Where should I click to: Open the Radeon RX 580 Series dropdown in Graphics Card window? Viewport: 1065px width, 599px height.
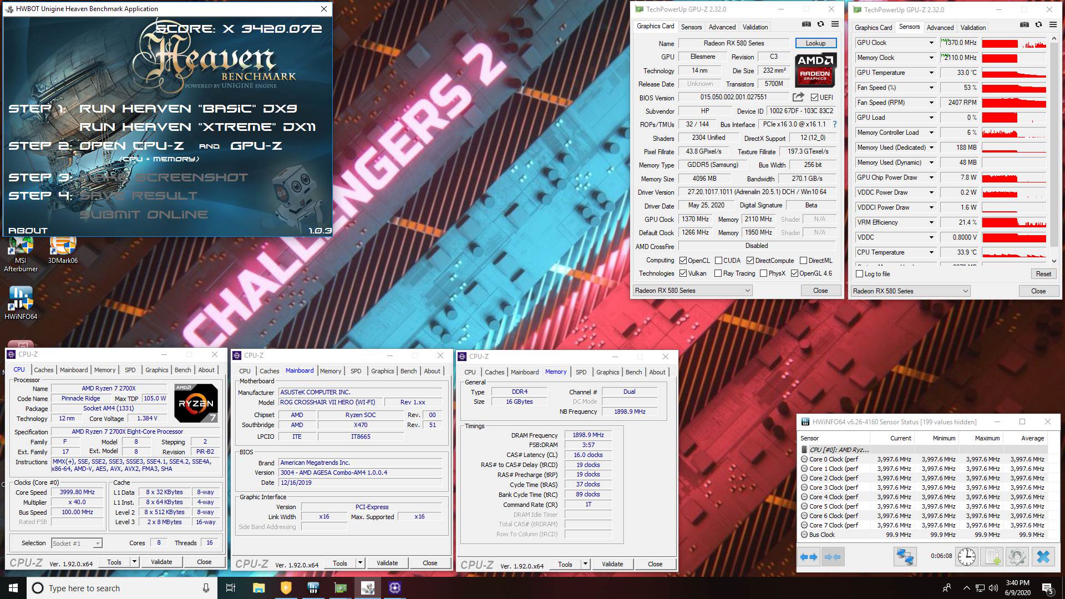693,291
